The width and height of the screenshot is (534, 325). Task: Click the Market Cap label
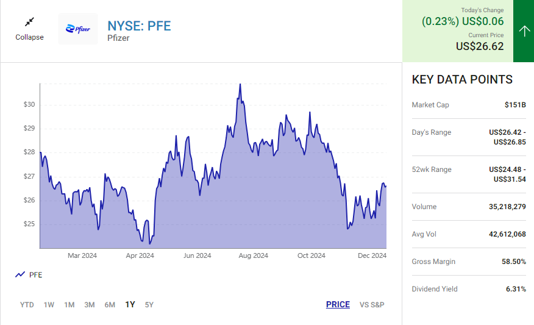[x=430, y=105]
